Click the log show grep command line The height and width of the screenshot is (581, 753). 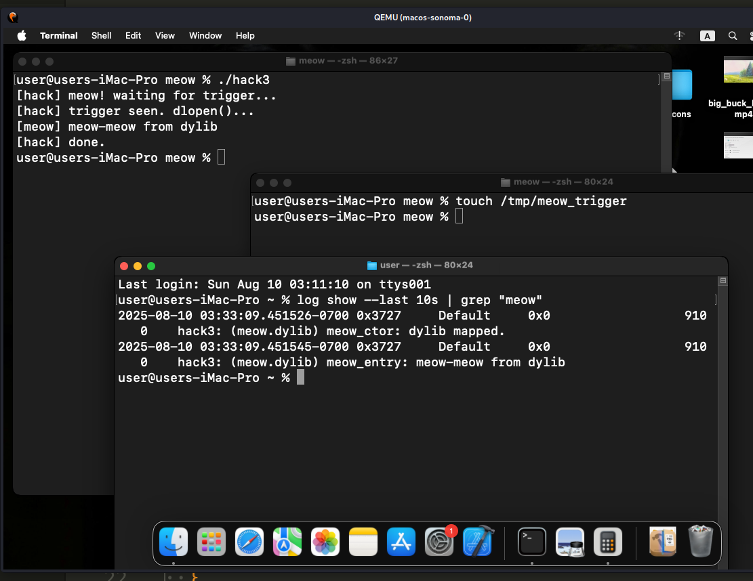tap(420, 300)
